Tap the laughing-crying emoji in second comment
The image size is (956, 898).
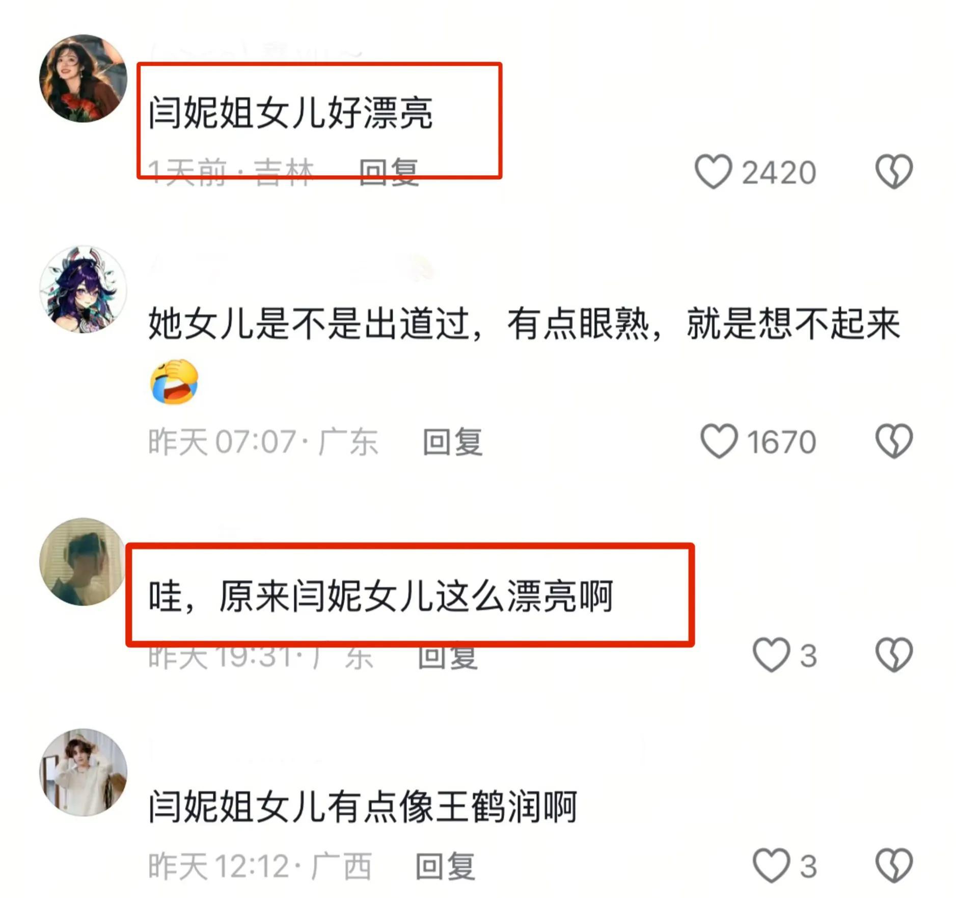coord(174,382)
